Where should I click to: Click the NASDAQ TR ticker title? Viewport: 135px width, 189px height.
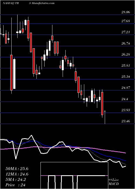[11, 3]
